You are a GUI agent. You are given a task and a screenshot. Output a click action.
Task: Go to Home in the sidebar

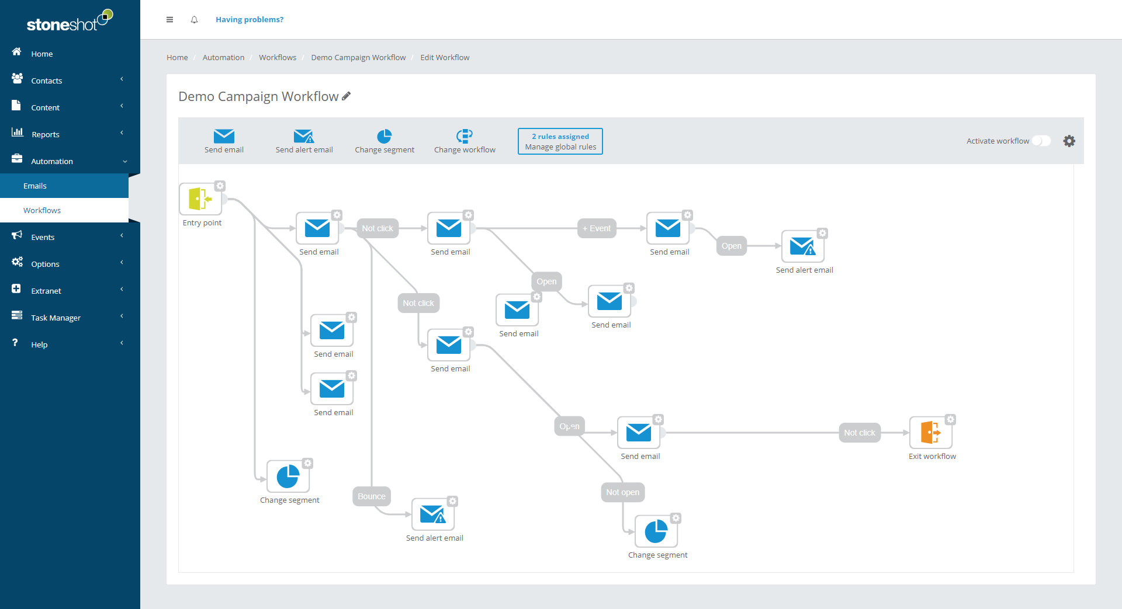(x=41, y=54)
